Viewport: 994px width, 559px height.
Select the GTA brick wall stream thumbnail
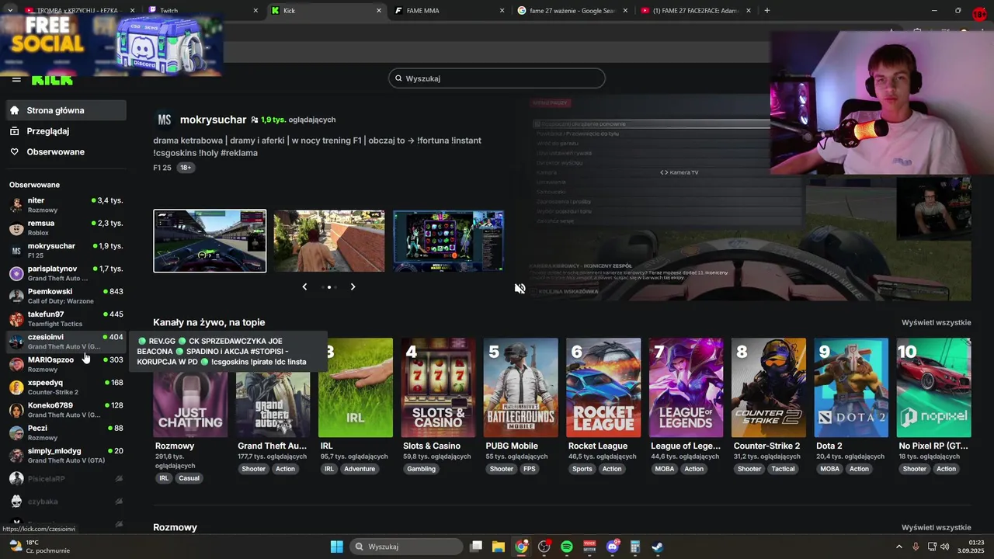click(x=329, y=241)
